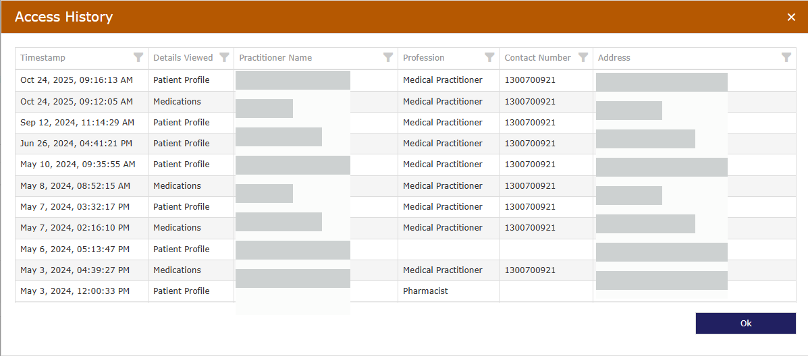This screenshot has height=356, width=808.
Task: Click the Details Viewed filter icon
Action: 225,58
